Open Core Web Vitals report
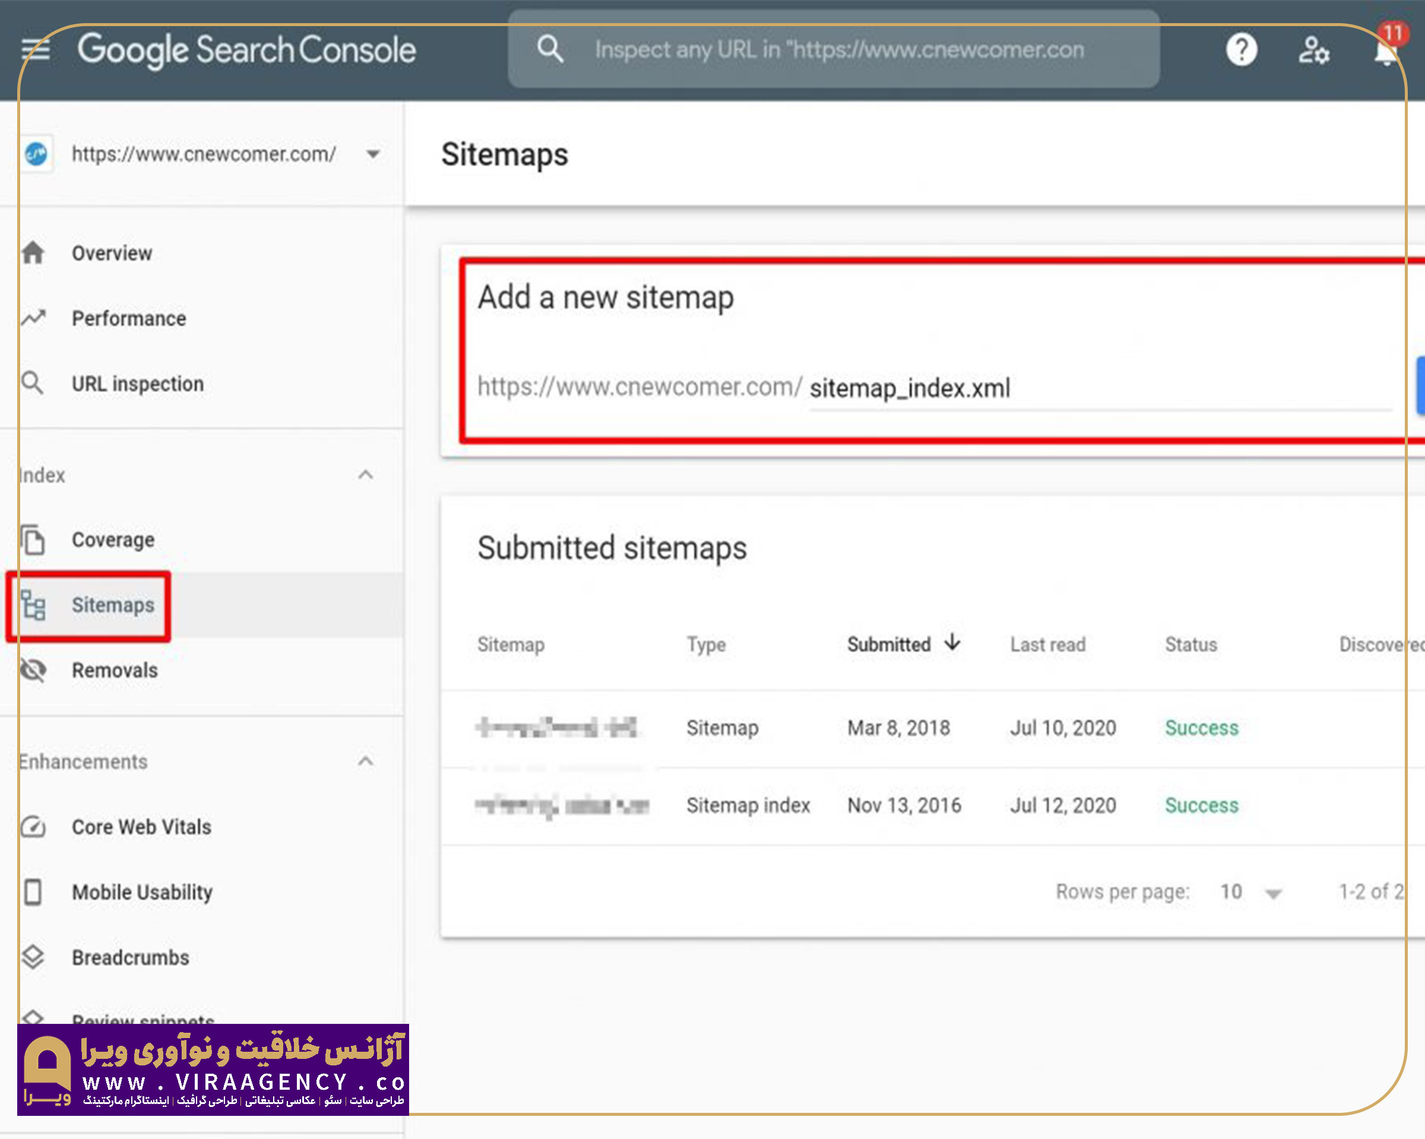The image size is (1425, 1139). pos(141,826)
